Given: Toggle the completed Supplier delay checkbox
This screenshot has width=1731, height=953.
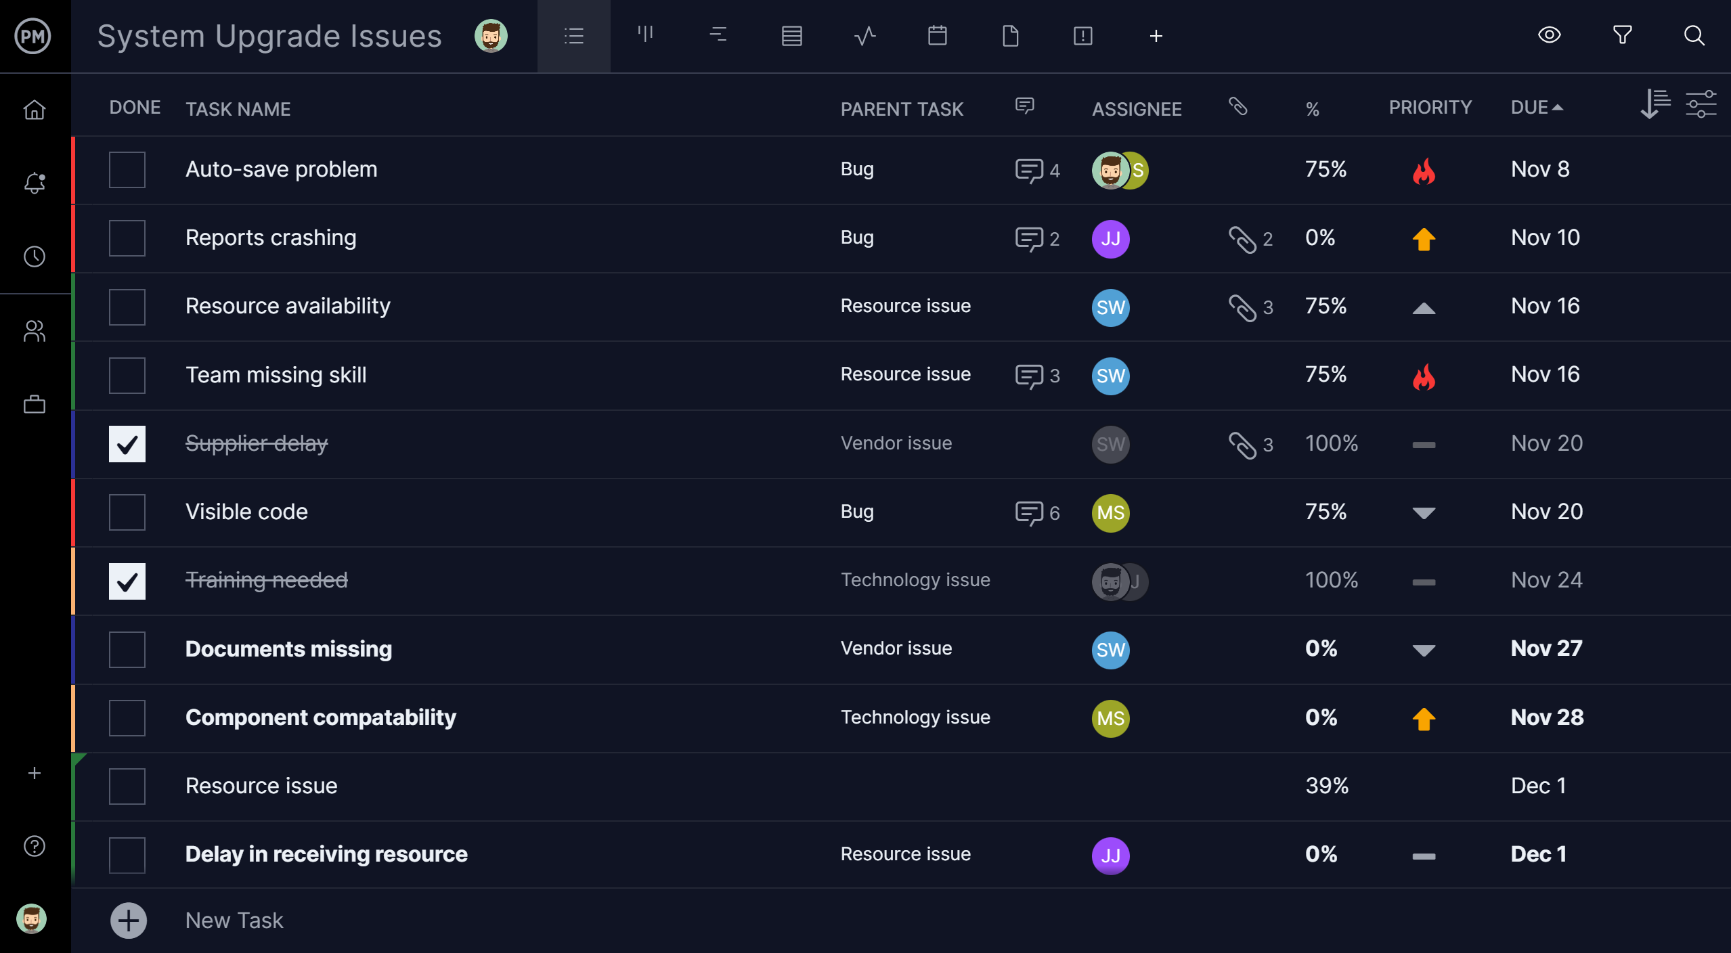Looking at the screenshot, I should click(x=128, y=443).
